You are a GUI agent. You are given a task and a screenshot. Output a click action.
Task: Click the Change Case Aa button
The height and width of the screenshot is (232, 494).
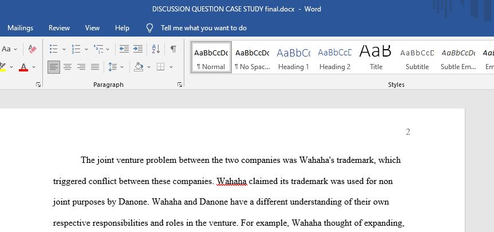(6, 49)
